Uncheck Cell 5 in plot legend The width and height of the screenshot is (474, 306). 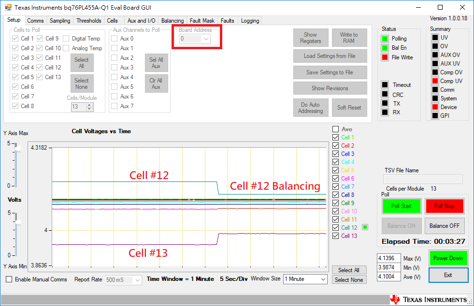tap(335, 170)
